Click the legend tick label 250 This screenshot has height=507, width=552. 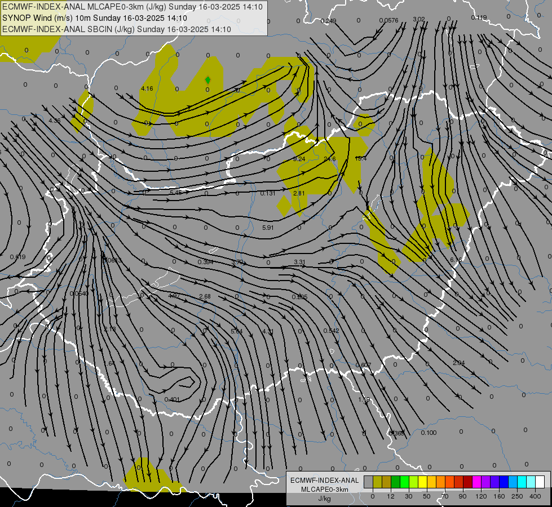click(x=517, y=496)
